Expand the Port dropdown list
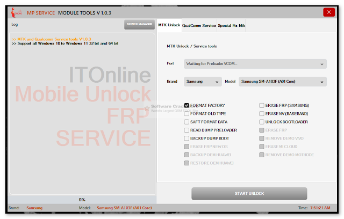 click(x=255, y=64)
